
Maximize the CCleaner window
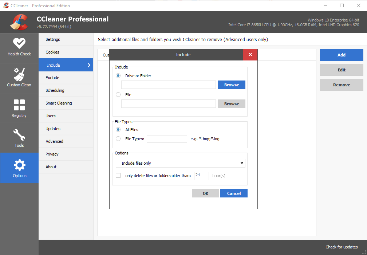[x=342, y=5]
